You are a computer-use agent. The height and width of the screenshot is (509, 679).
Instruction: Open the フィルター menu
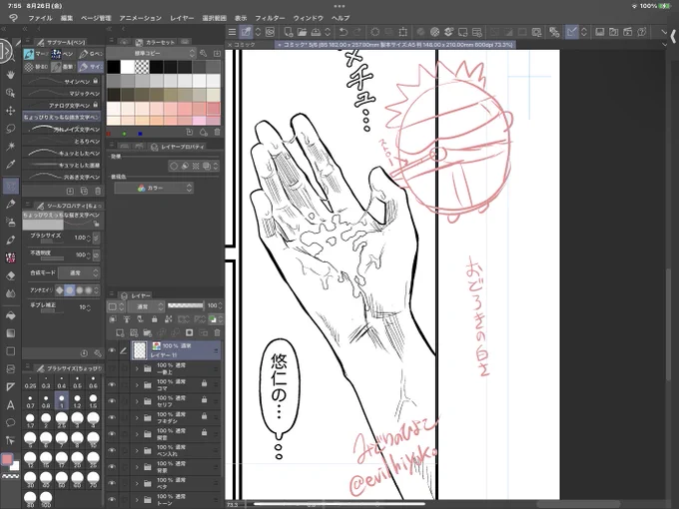click(x=270, y=18)
